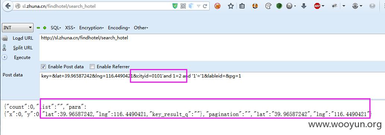Check the Enable Referrer checkbox
The image size is (385, 135).
point(92,66)
